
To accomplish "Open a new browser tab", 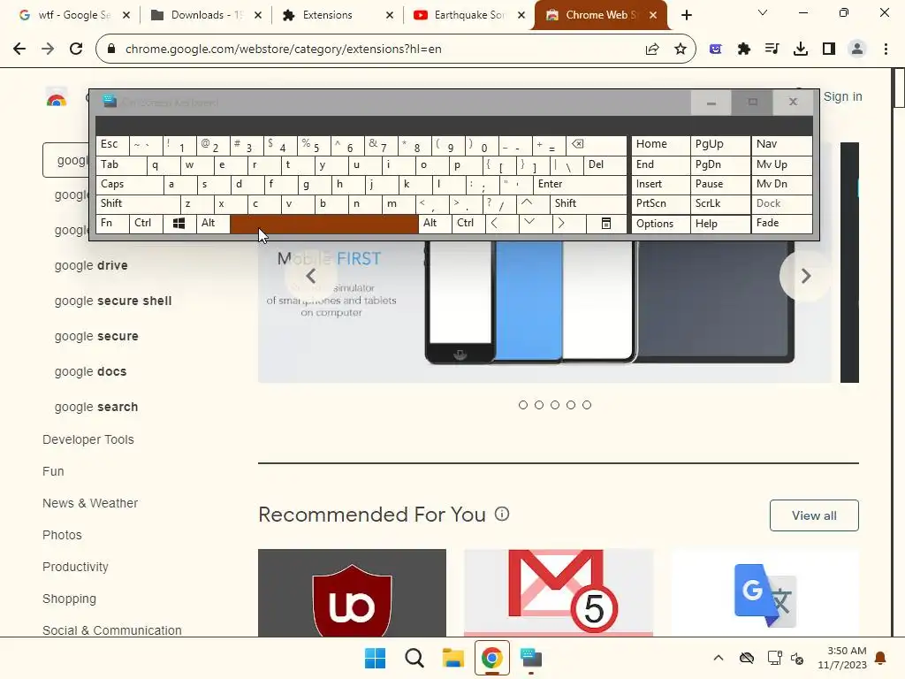I will point(686,15).
